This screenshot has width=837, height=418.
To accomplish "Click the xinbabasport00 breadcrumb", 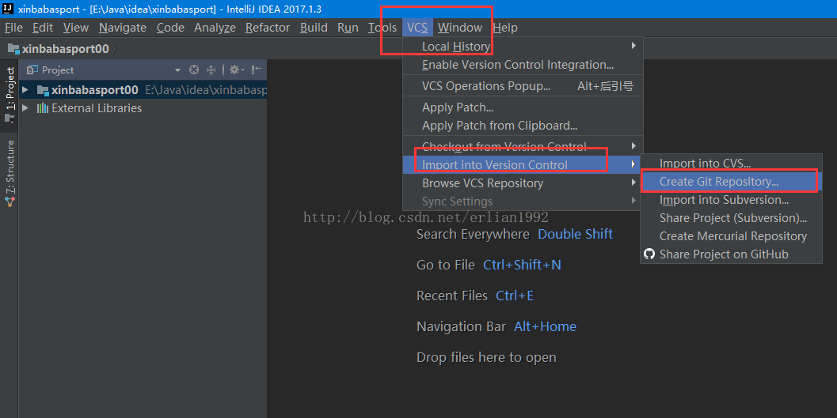I will [59, 49].
